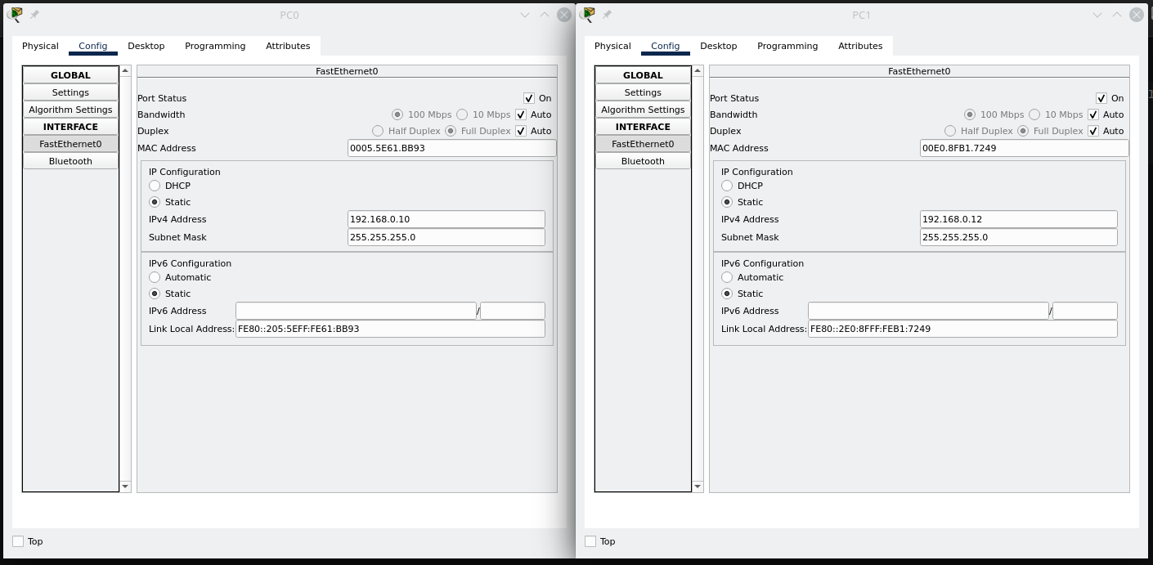1153x565 pixels.
Task: Select Automatic IPv6 configuration in PC1
Action: tap(727, 277)
